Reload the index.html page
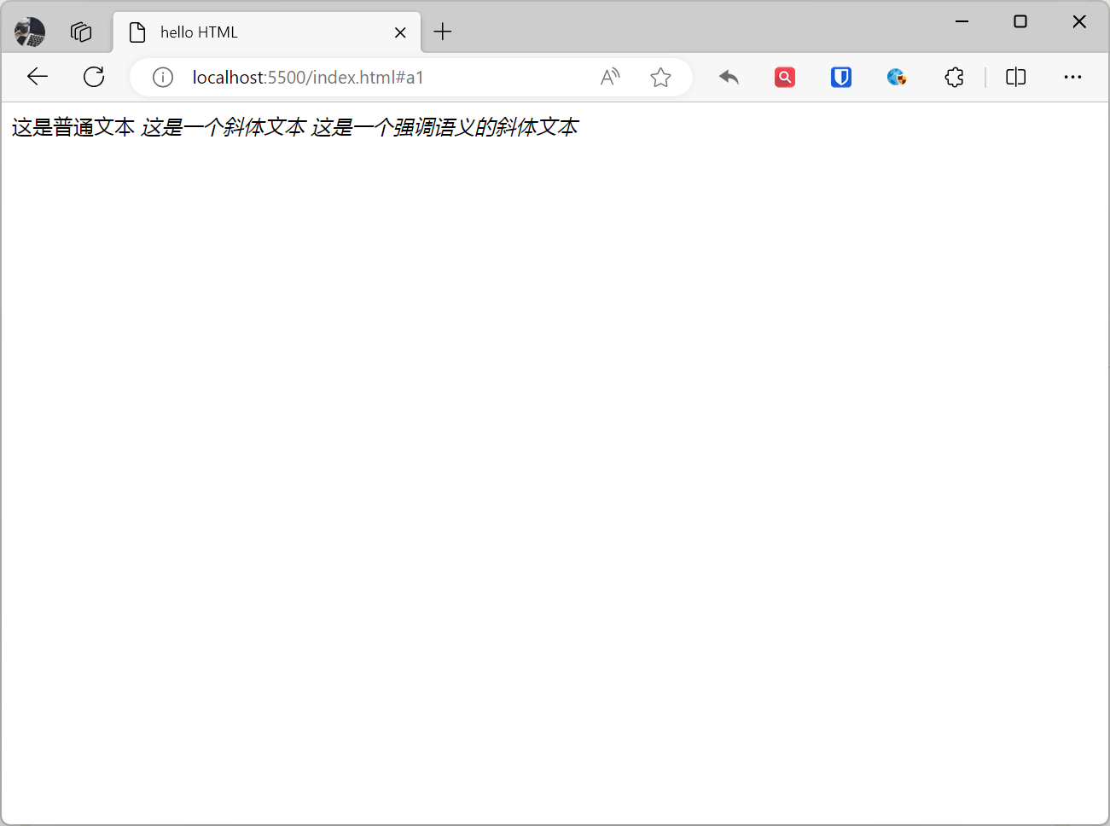 pyautogui.click(x=94, y=77)
